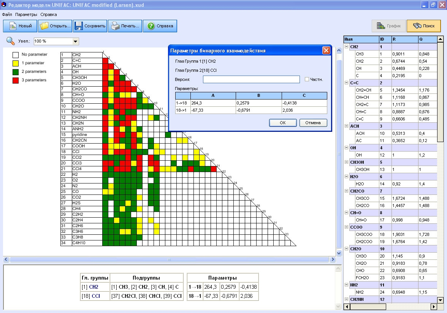This screenshot has height=313, width=447.
Task: Click right arrow of group list horizontal scrollbar
Action: (434, 307)
